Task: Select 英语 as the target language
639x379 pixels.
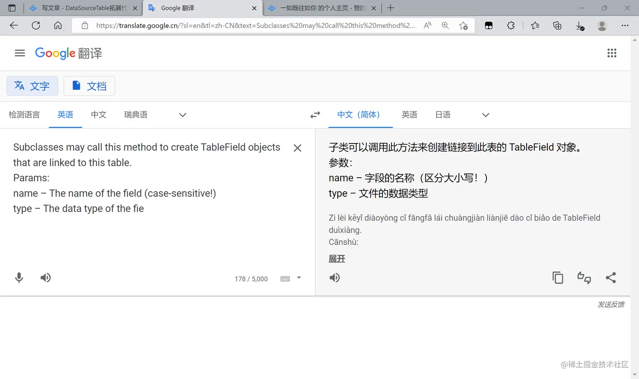Action: pyautogui.click(x=410, y=115)
